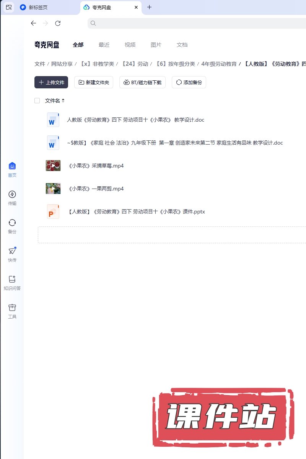306x459 pixels.
Task: Switch to the 图片 tab
Action: point(156,45)
